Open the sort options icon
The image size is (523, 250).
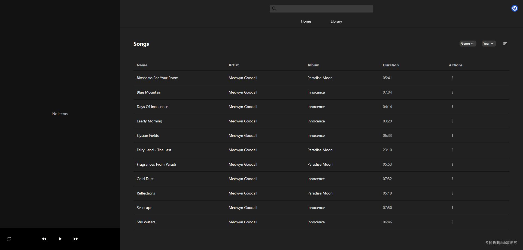(x=505, y=44)
